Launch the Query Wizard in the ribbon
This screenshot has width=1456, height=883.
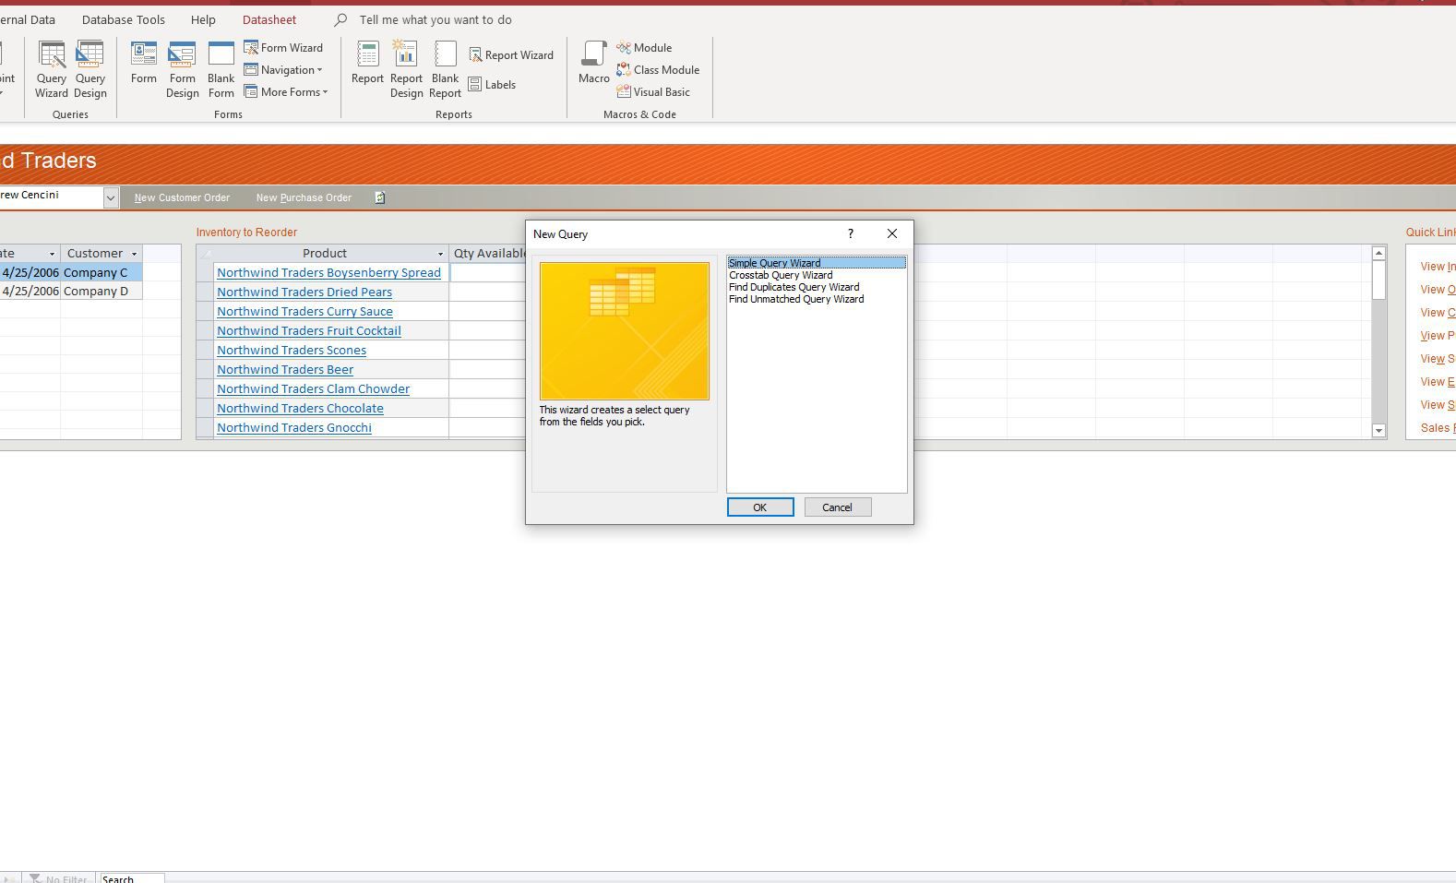pyautogui.click(x=52, y=69)
